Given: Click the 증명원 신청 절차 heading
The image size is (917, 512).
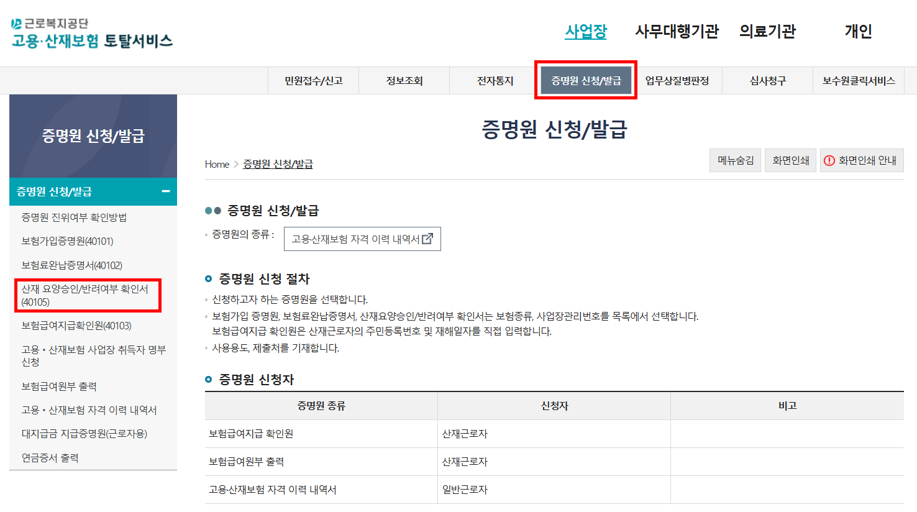Looking at the screenshot, I should click(x=264, y=279).
